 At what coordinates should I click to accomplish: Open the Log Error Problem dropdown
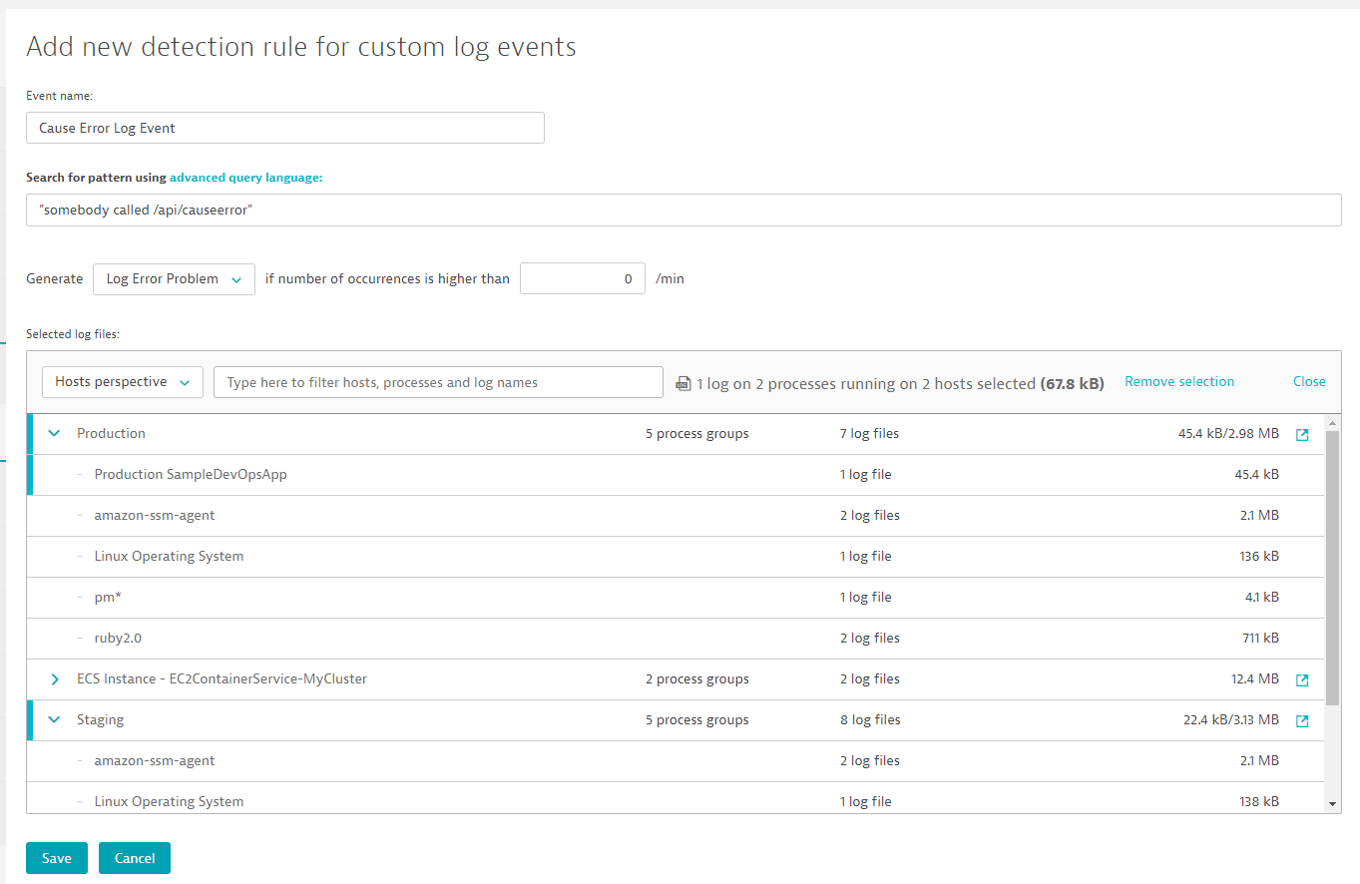174,279
